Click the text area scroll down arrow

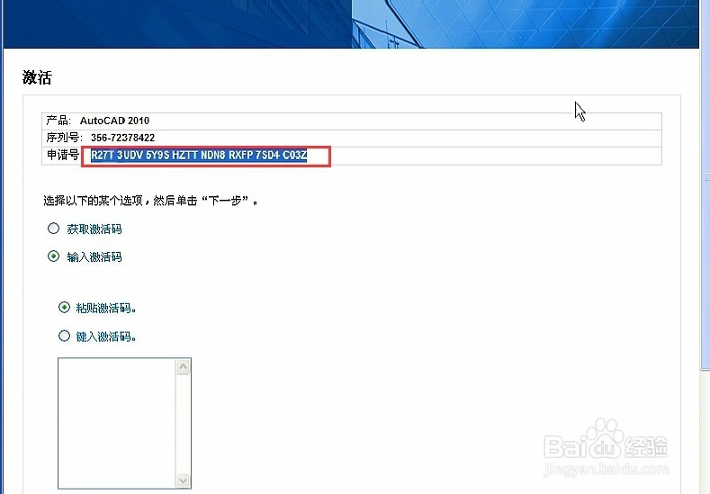[x=183, y=481]
